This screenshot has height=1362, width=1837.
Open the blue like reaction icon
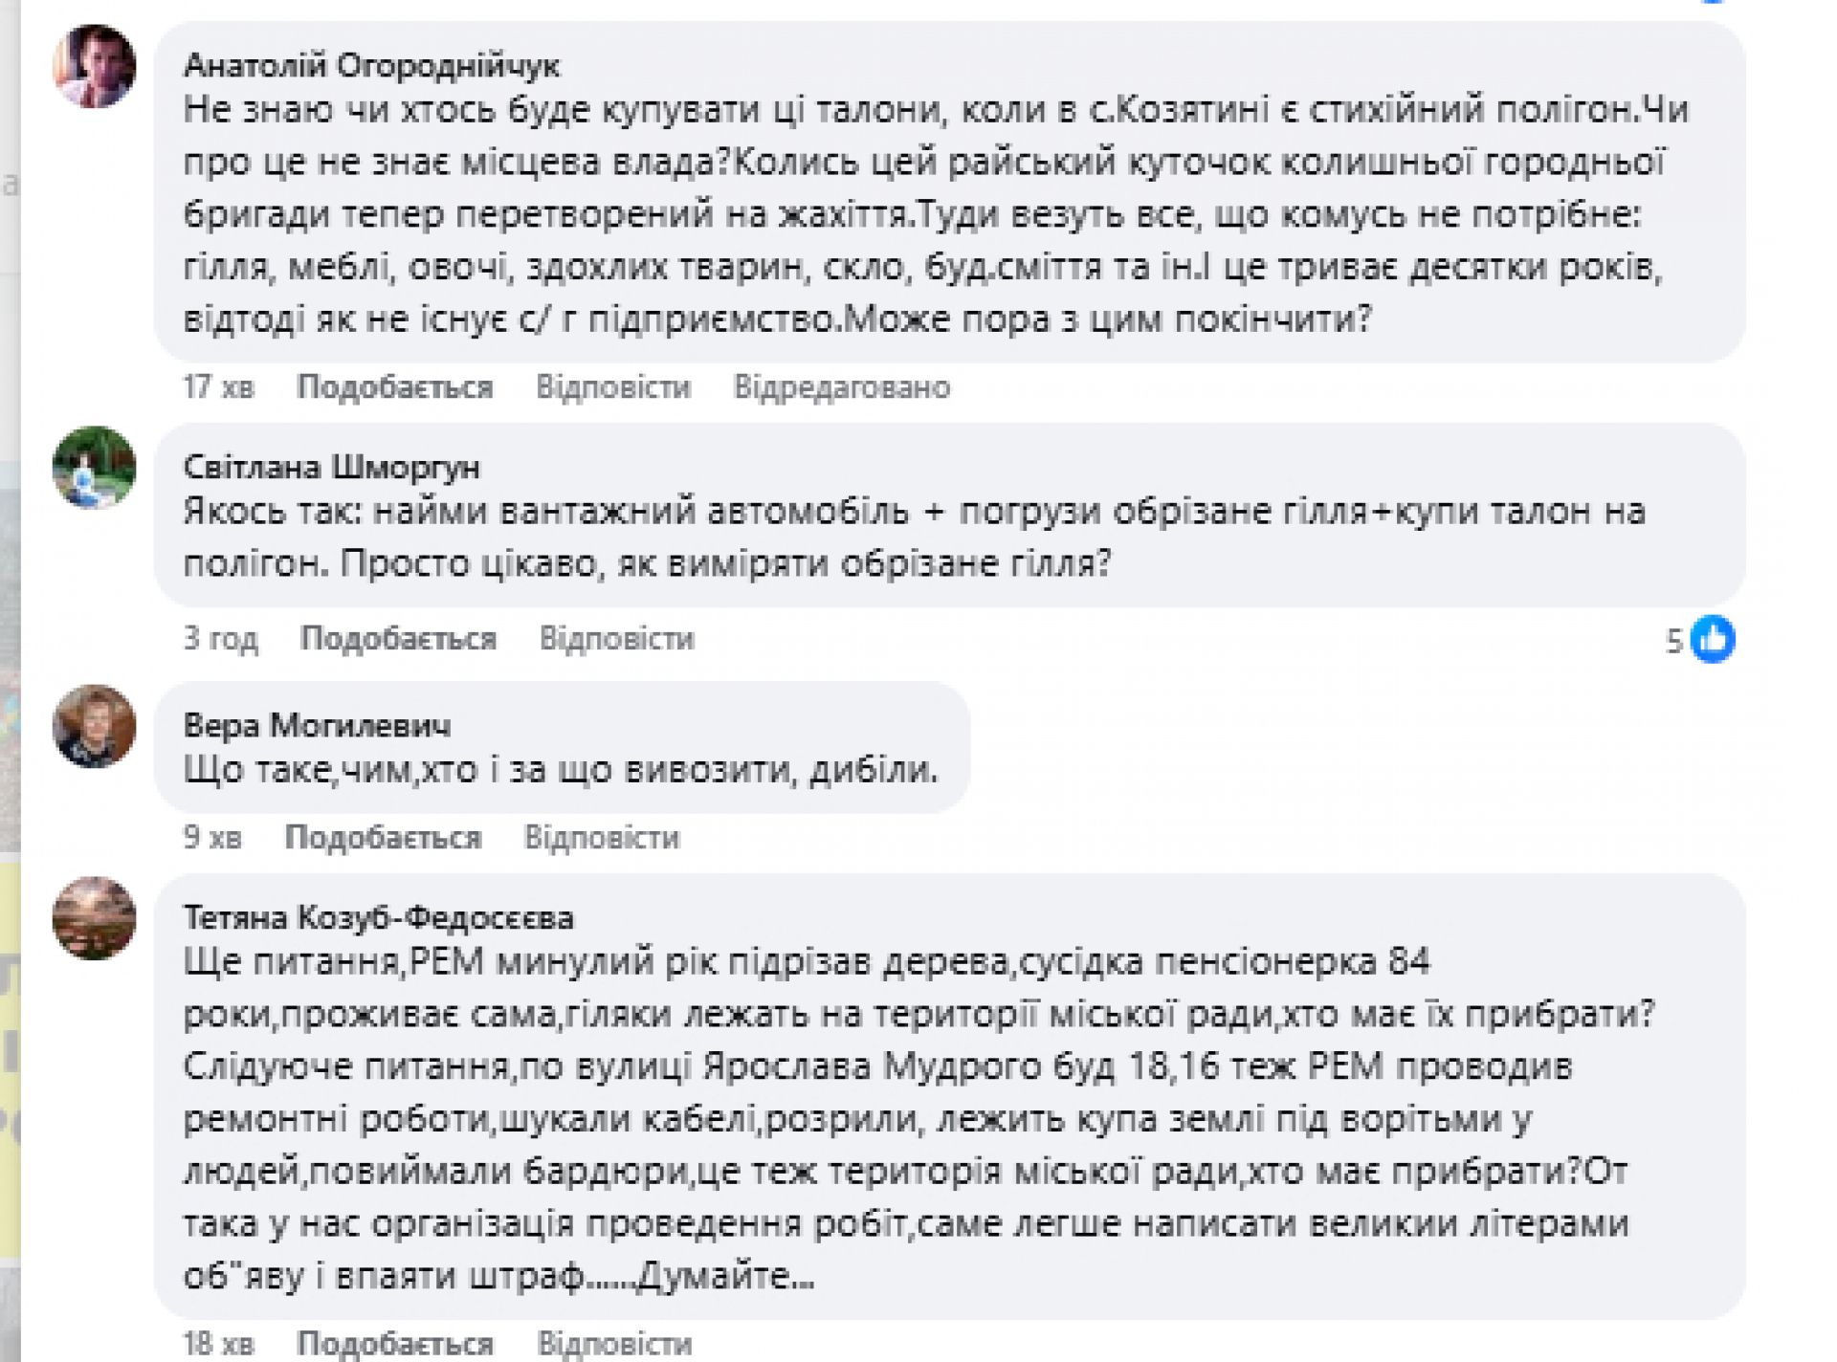coord(1712,639)
